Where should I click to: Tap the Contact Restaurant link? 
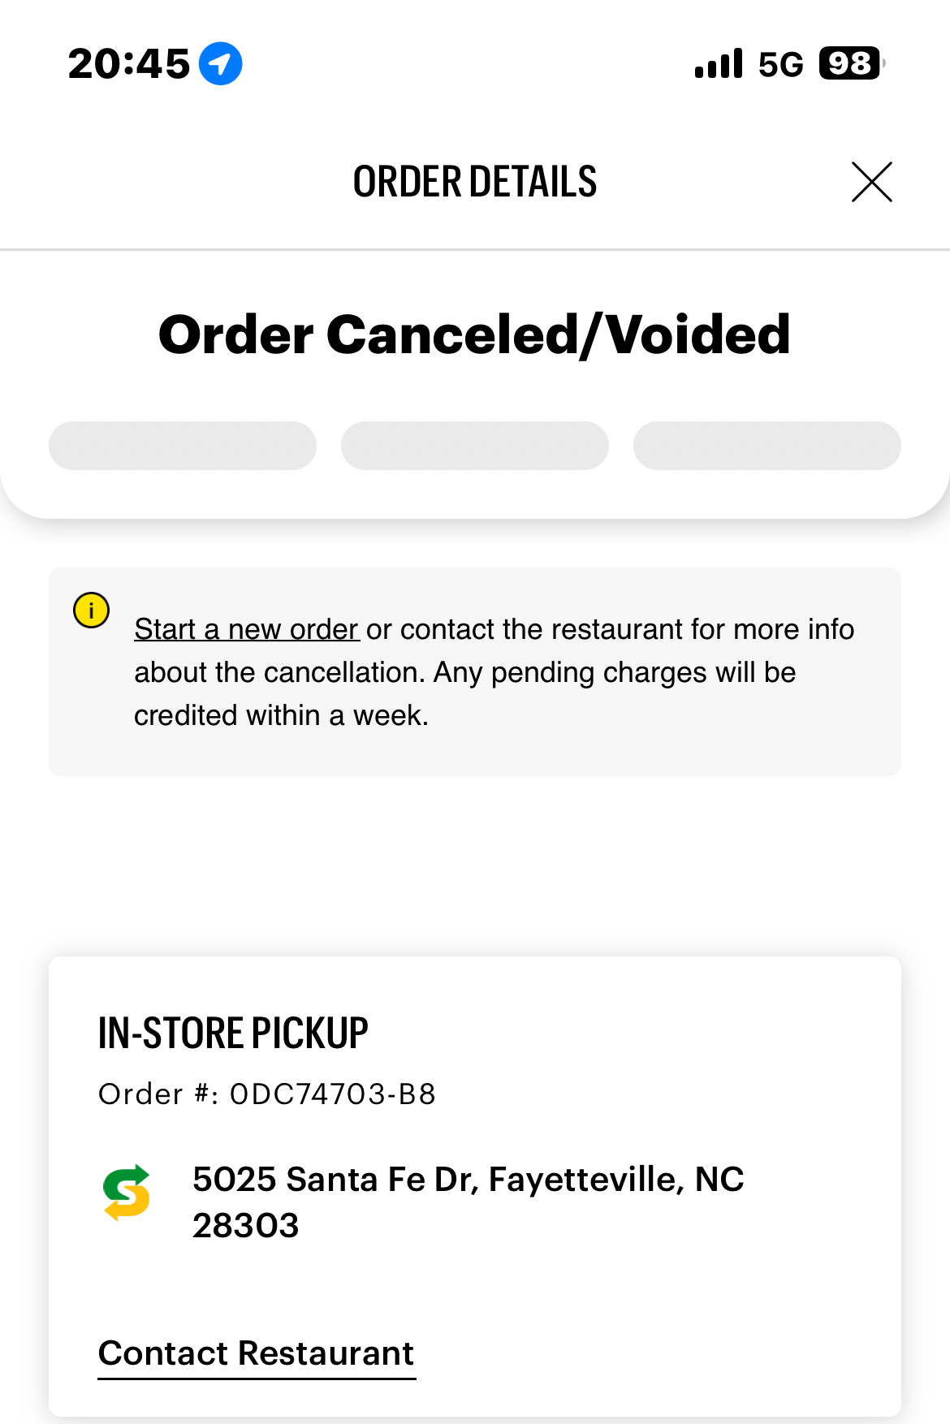tap(257, 1353)
